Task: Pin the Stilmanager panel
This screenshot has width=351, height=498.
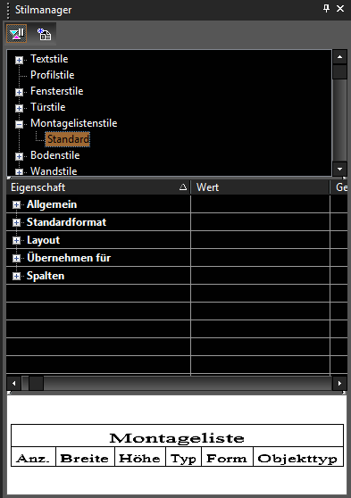Action: [x=326, y=8]
